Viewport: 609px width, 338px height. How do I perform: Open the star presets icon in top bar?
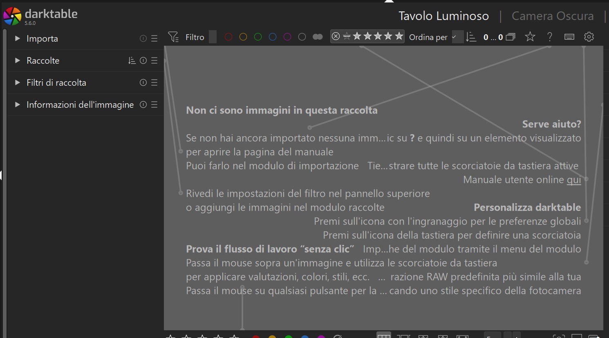[530, 37]
